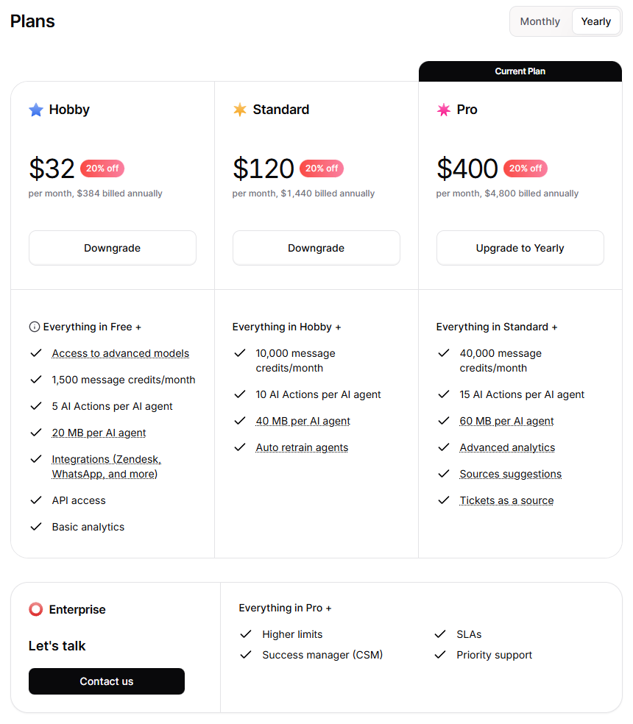Image resolution: width=633 pixels, height=724 pixels.
Task: Click the Contact us button
Action: [107, 681]
